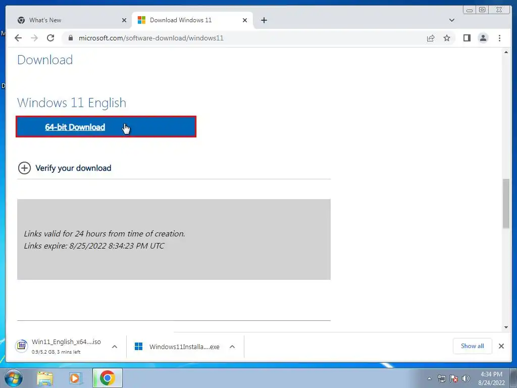517x388 pixels.
Task: Click Show all downloads
Action: pyautogui.click(x=472, y=346)
